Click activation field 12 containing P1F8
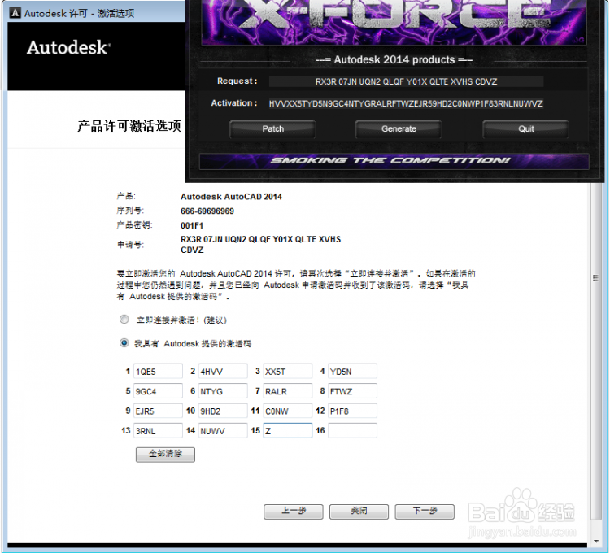610x553 pixels. tap(352, 411)
